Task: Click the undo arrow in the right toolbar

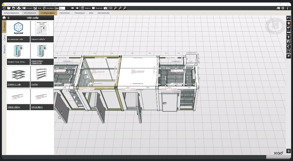Action: pyautogui.click(x=289, y=18)
